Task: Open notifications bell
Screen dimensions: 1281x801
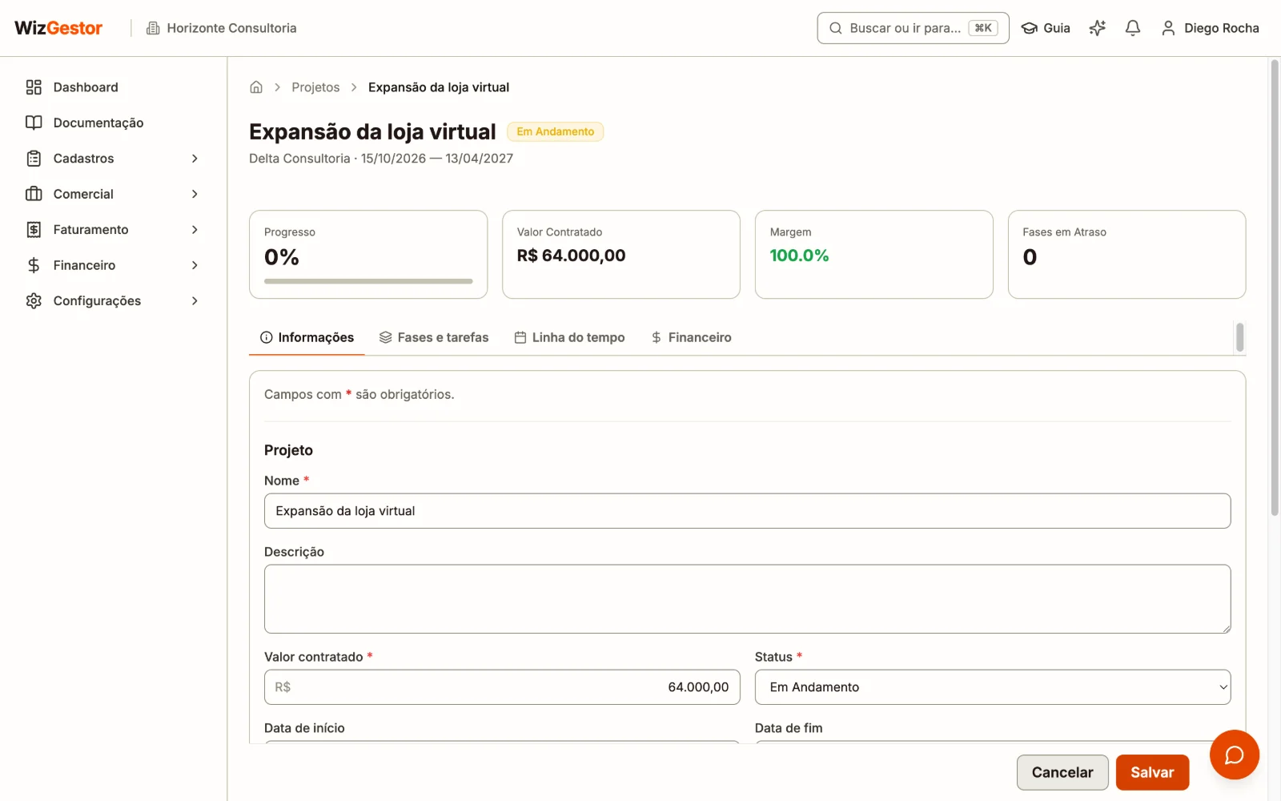Action: click(x=1133, y=28)
